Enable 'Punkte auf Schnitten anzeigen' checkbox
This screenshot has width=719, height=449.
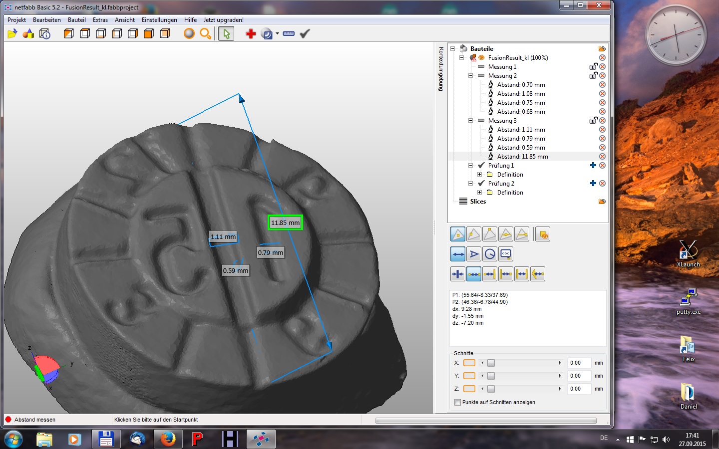457,402
